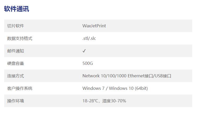The width and height of the screenshot is (198, 113).
Task: Click the 软件通讯 section heading
Action: coord(16,9)
